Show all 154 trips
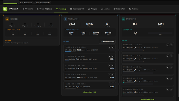 148,99
